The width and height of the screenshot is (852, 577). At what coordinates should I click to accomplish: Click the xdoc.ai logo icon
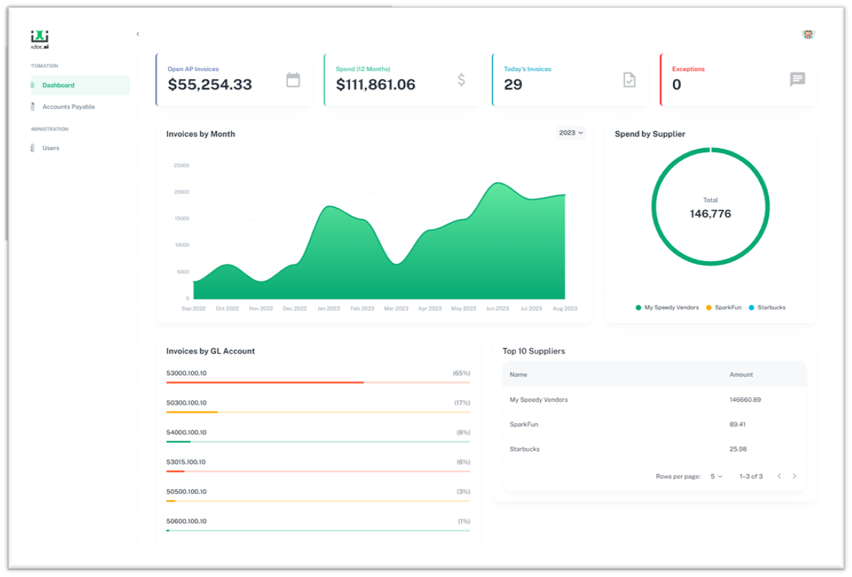point(39,37)
